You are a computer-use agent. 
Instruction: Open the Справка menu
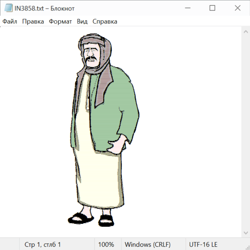coord(105,22)
